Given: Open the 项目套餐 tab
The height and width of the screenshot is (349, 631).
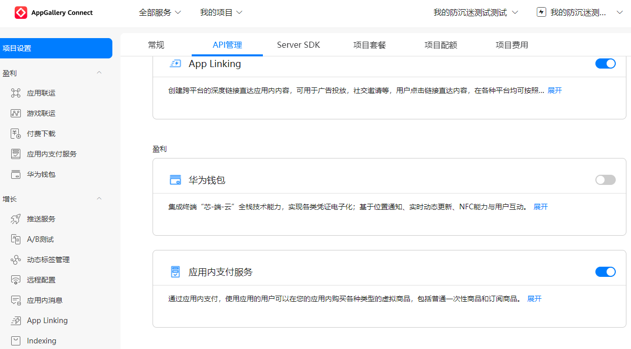Looking at the screenshot, I should tap(370, 45).
